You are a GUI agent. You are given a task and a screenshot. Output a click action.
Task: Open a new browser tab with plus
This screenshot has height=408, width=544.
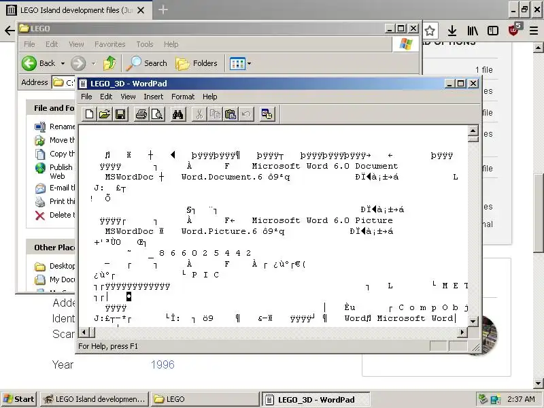tap(163, 10)
